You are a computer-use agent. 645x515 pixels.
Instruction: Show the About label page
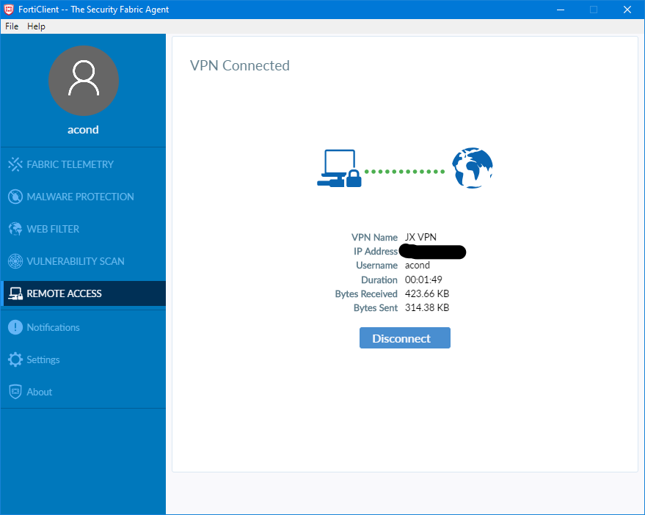(x=40, y=392)
